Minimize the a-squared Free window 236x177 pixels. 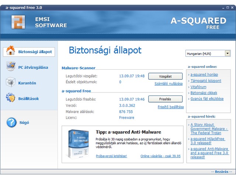pos(223,7)
